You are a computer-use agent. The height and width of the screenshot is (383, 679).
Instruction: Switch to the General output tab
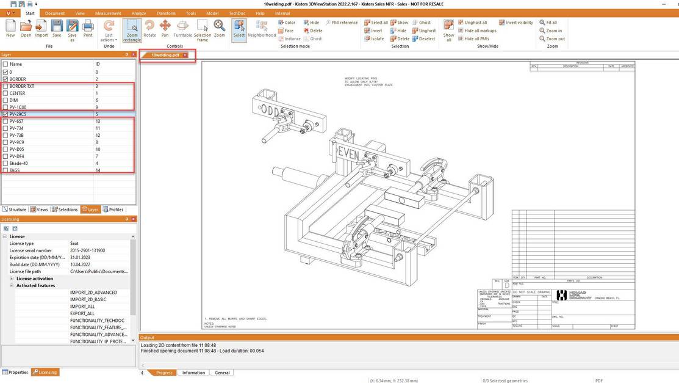click(x=222, y=373)
